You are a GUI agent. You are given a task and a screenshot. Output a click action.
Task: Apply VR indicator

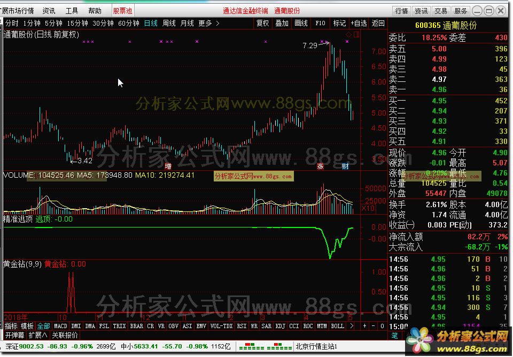(x=161, y=326)
